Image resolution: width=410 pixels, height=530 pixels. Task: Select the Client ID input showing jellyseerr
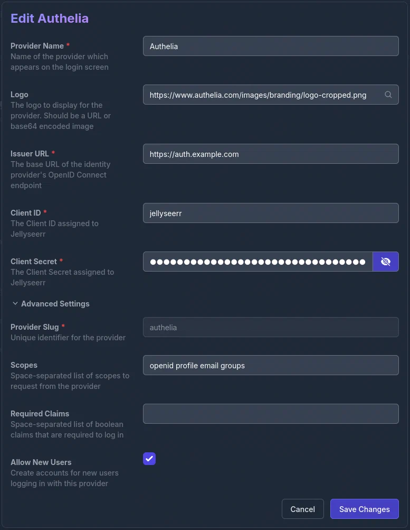click(271, 213)
